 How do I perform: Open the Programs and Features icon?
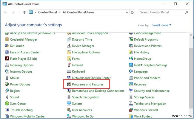69,84
